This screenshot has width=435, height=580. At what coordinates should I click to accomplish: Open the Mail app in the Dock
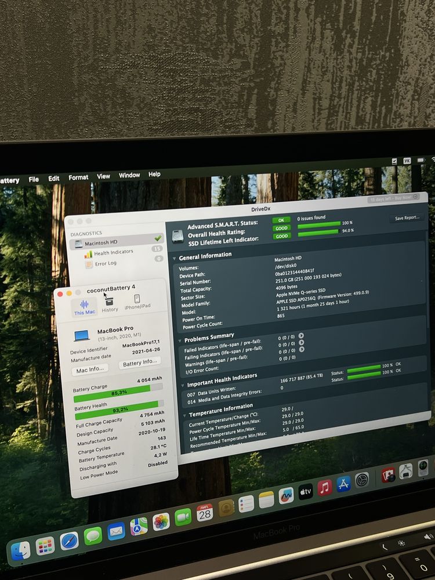coord(116,532)
